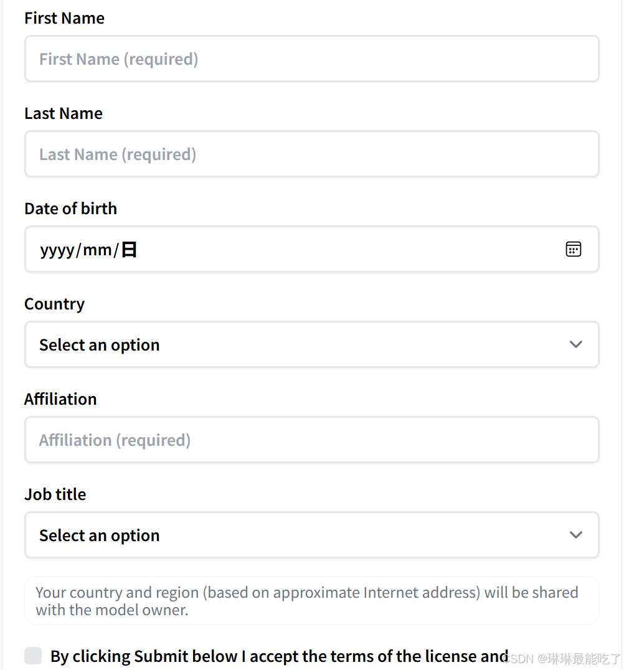Click the 'Last Name' field label
The image size is (624, 670).
coord(64,113)
